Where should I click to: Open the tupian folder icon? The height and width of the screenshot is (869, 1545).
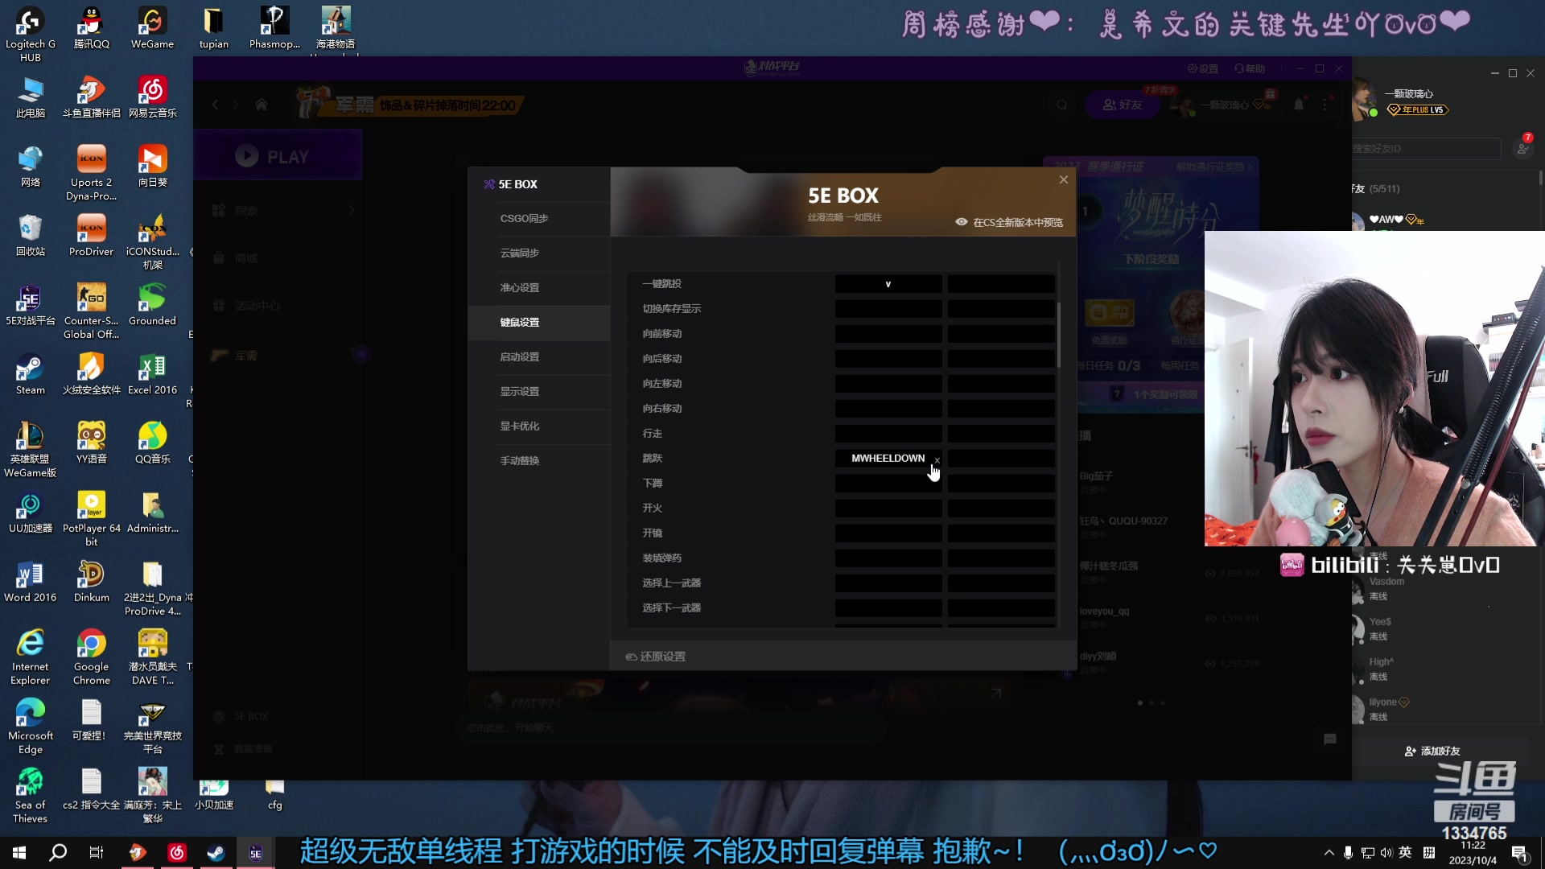213,28
